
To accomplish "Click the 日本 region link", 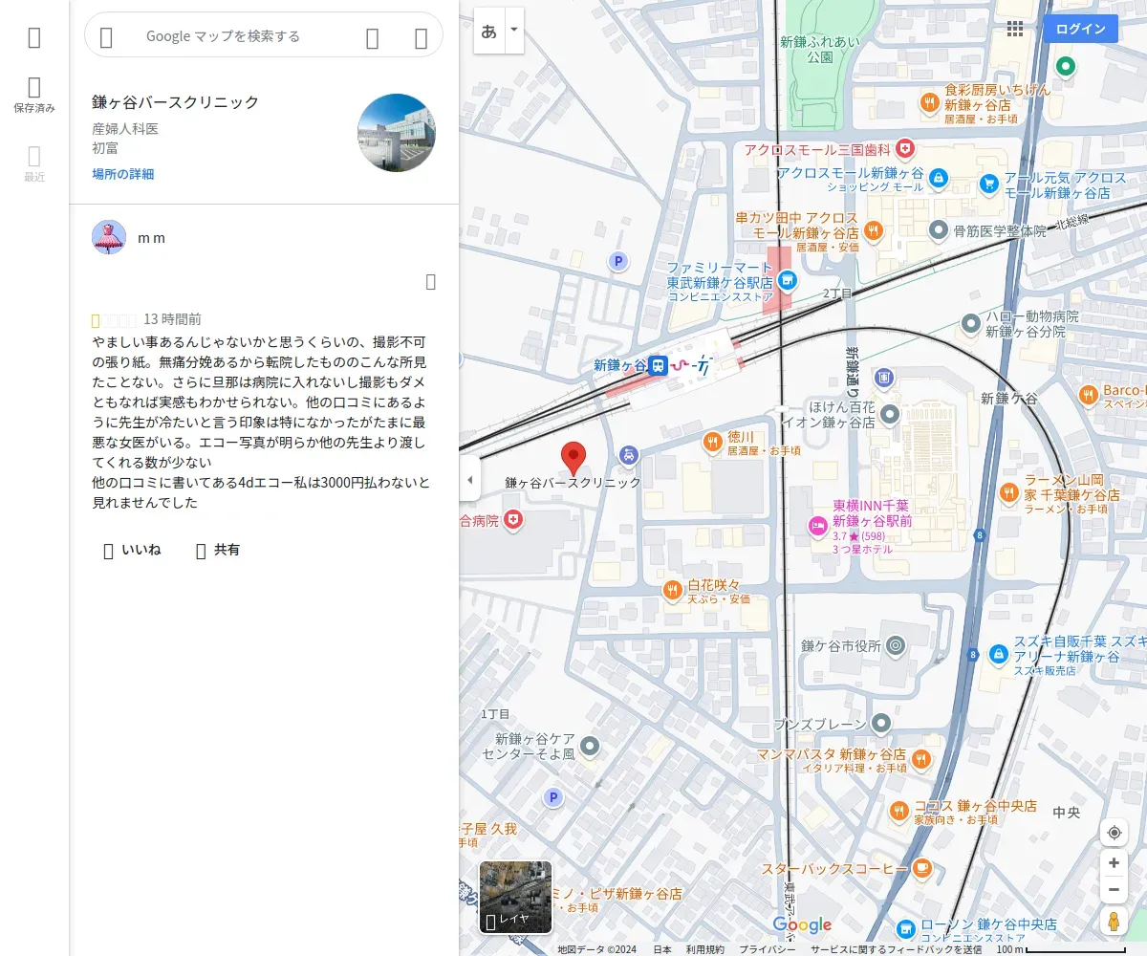I will [x=662, y=949].
